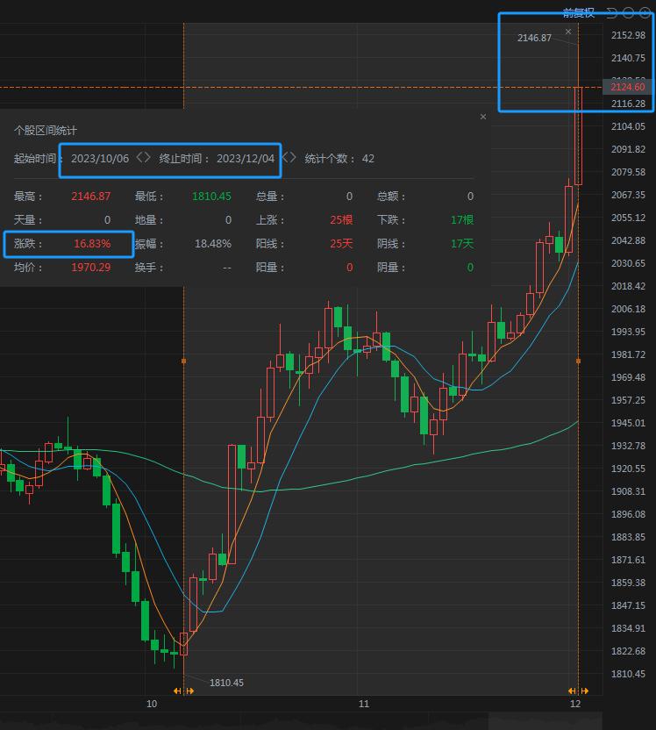The image size is (656, 730).
Task: Click the 1810.45 low price label on chart
Action: [226, 683]
